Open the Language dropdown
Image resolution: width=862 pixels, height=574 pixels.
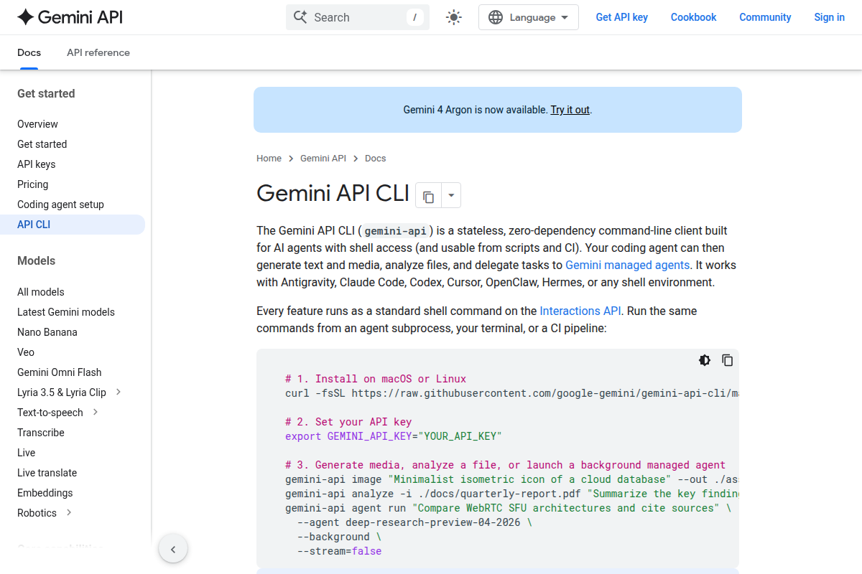pos(529,17)
